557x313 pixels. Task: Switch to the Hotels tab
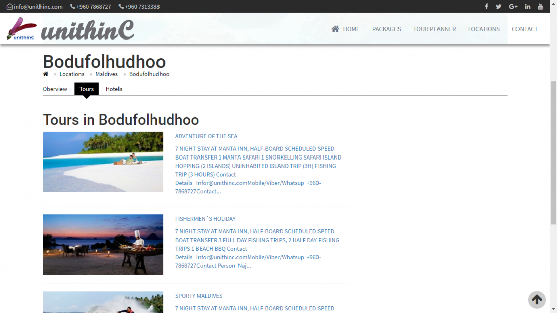[114, 89]
